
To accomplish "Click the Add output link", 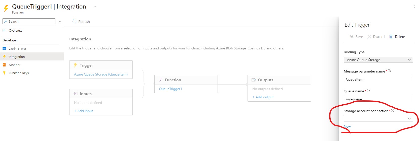I will click(263, 97).
